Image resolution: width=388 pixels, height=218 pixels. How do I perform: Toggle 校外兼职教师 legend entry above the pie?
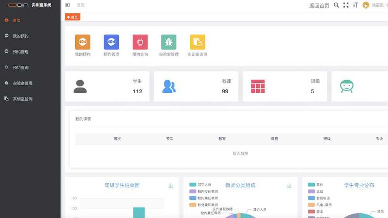(x=204, y=205)
